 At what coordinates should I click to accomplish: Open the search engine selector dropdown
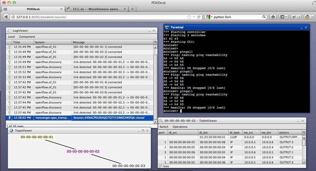tap(209, 17)
